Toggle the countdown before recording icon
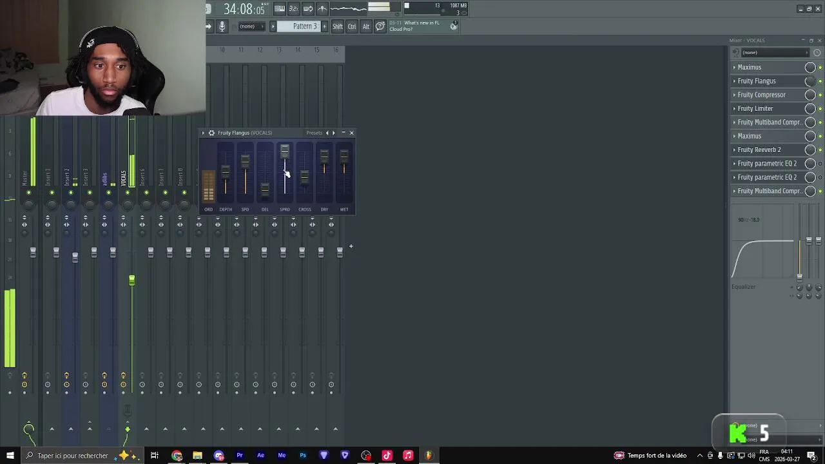The height and width of the screenshot is (464, 825). click(x=294, y=9)
